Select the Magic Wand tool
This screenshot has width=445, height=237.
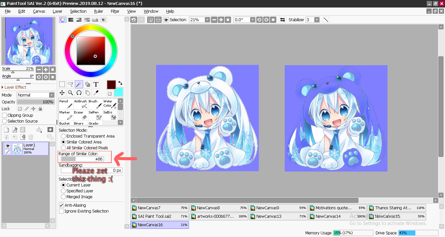click(x=79, y=84)
